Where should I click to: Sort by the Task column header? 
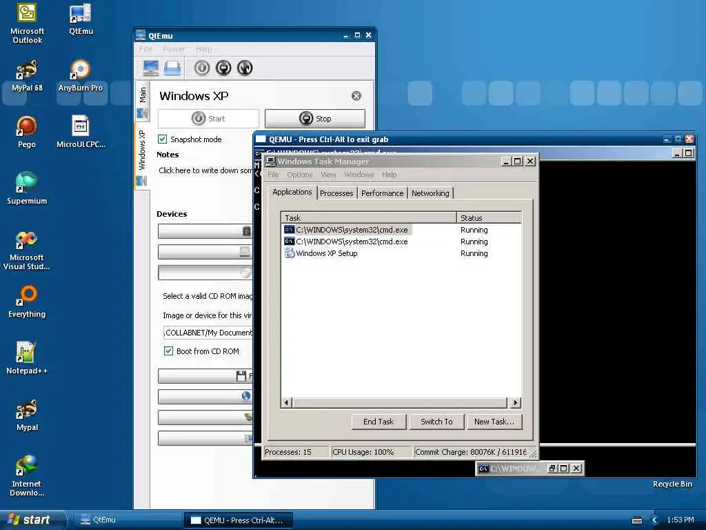[x=368, y=217]
